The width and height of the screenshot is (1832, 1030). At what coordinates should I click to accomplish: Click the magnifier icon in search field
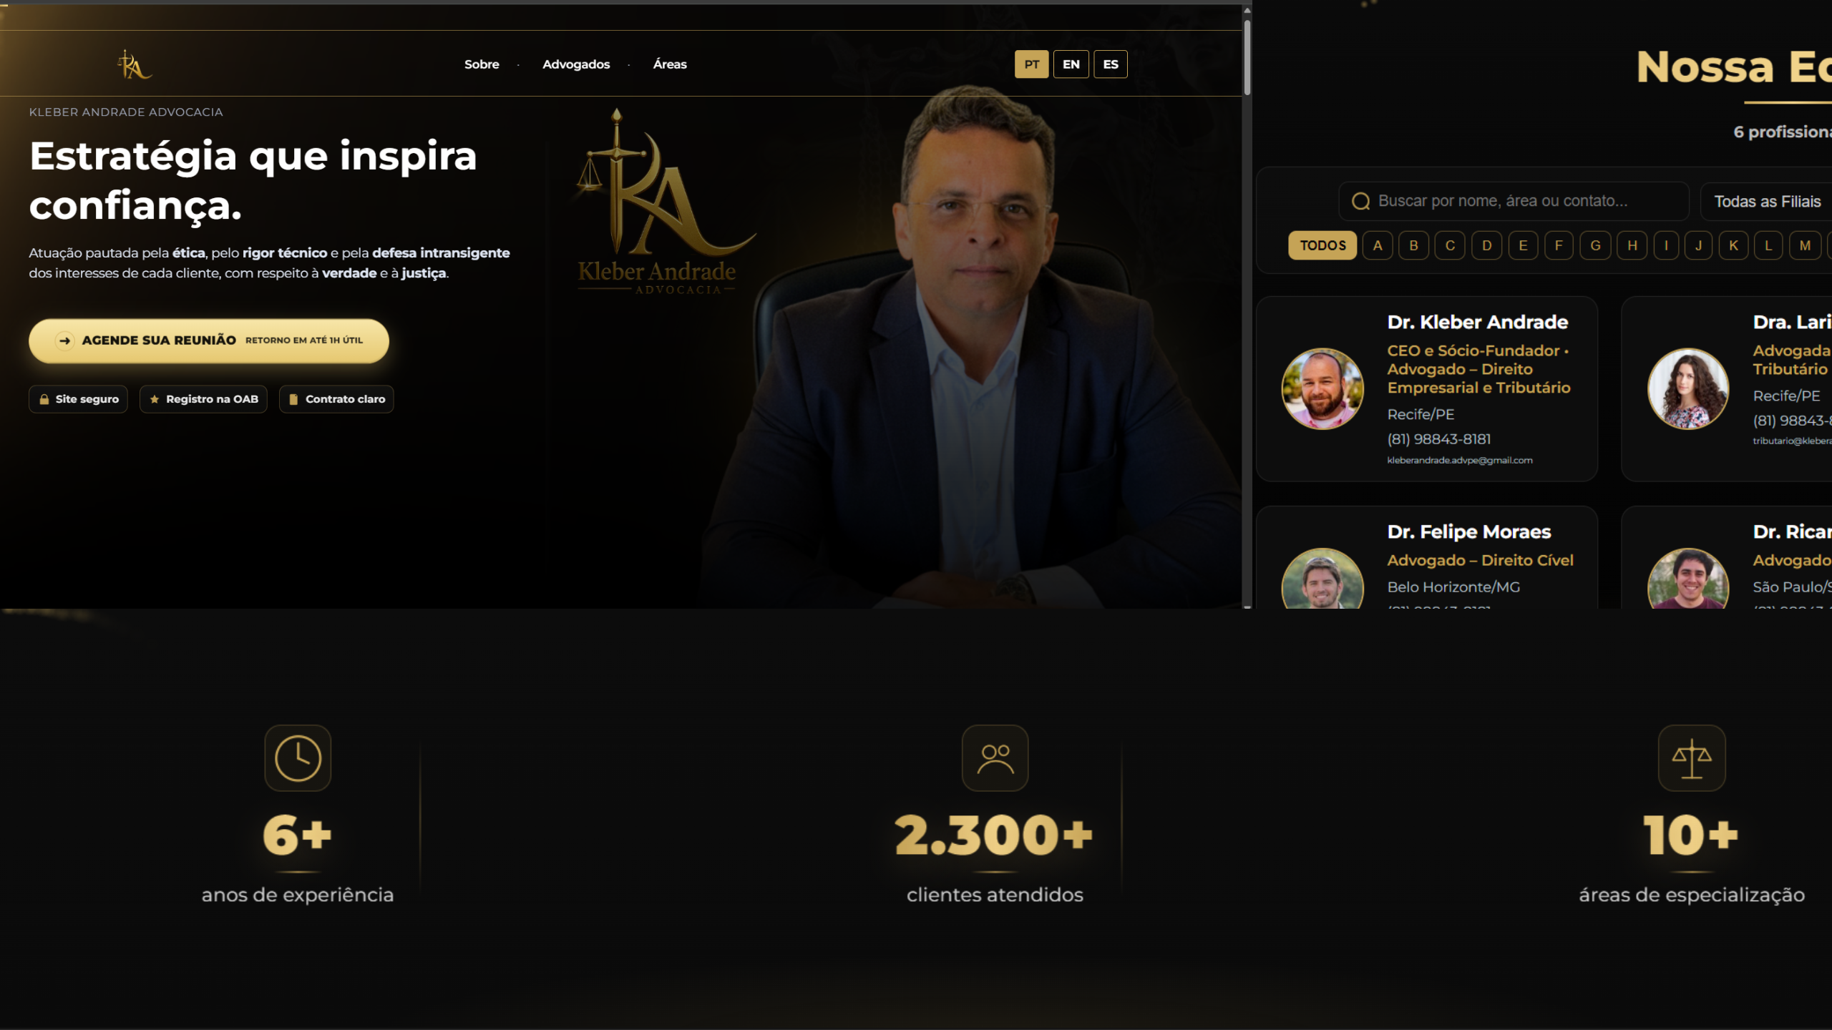coord(1360,202)
